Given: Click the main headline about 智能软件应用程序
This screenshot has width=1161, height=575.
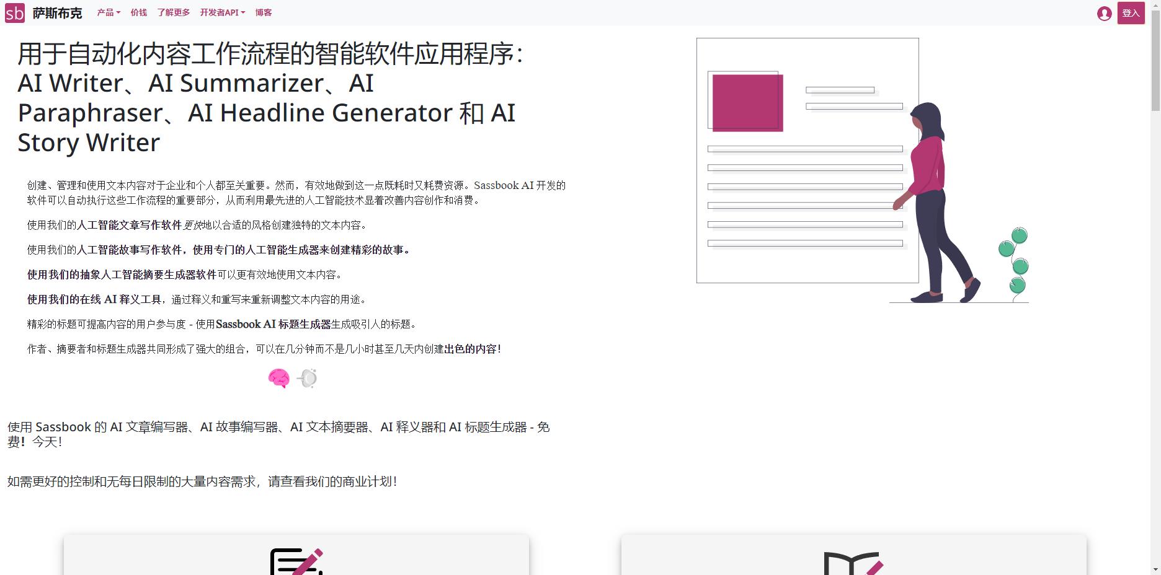Looking at the screenshot, I should (270, 98).
